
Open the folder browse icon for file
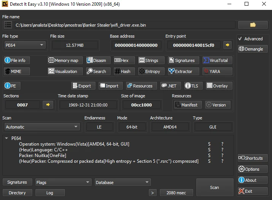pos(253,25)
